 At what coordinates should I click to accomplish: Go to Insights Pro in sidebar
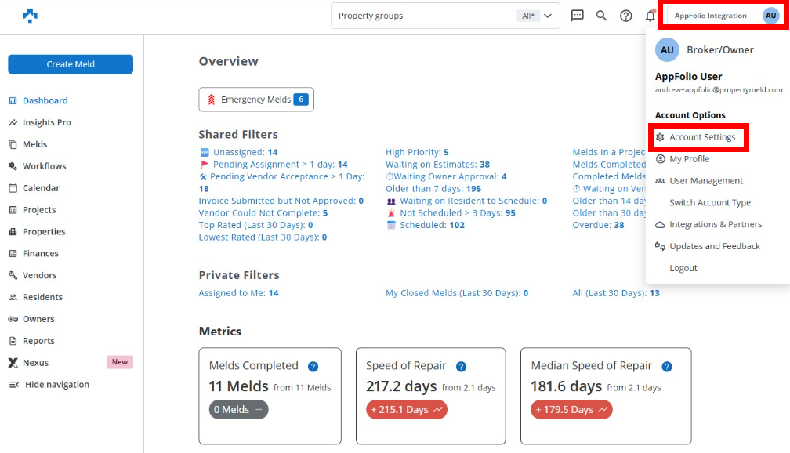(46, 122)
